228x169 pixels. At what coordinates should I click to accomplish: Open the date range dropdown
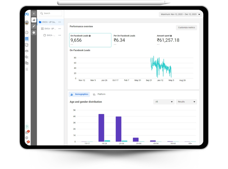(x=180, y=14)
